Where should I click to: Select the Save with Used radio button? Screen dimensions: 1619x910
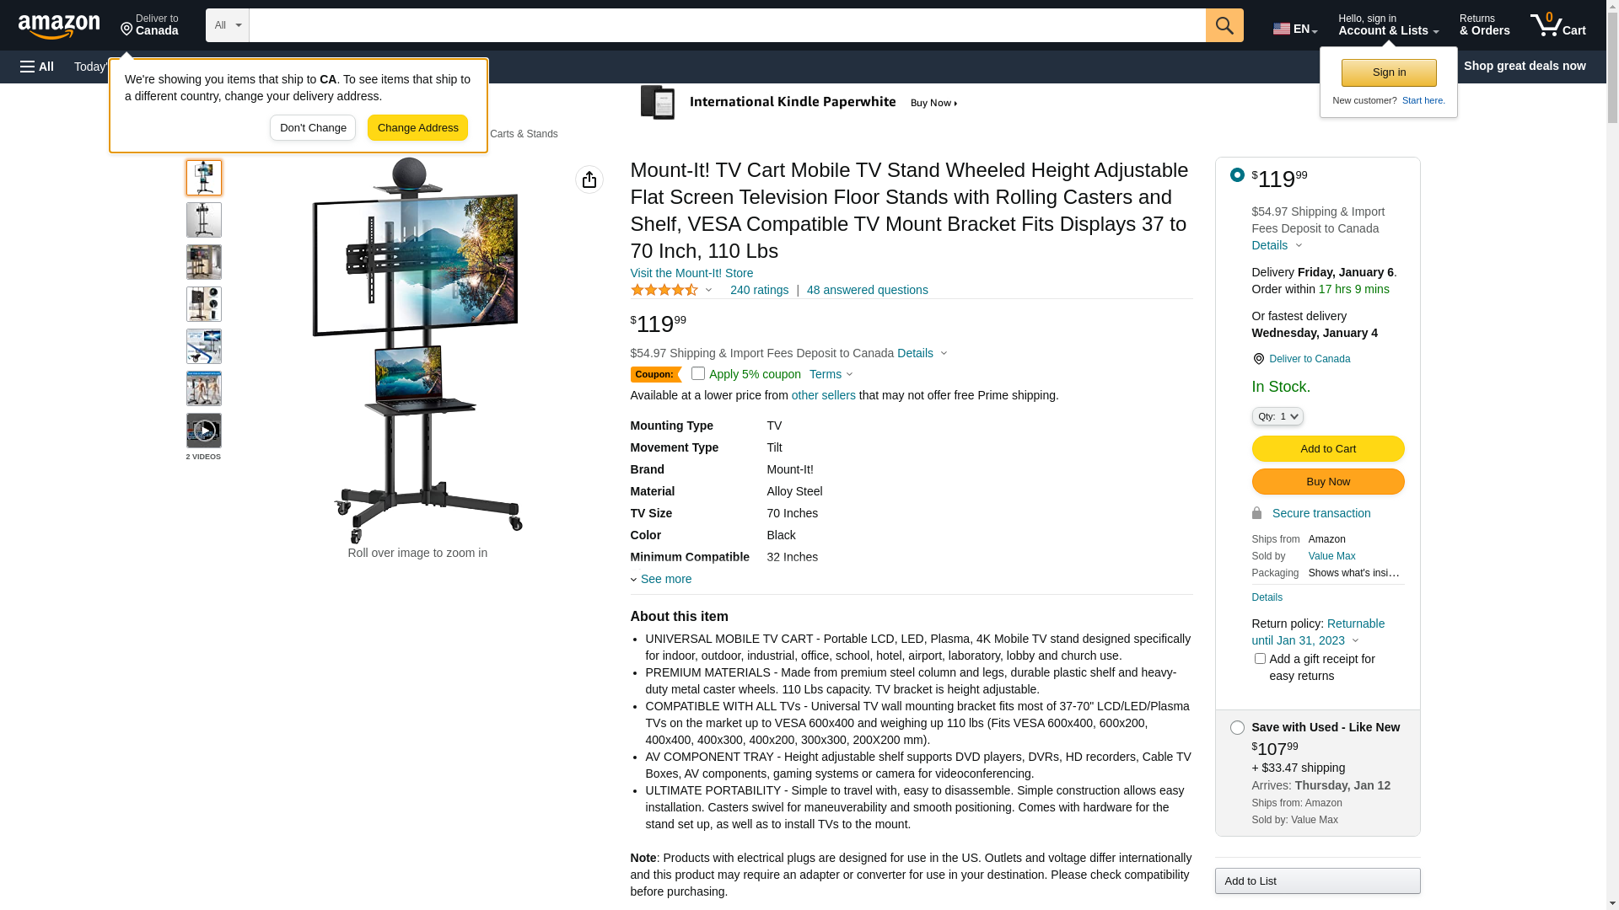(1237, 728)
